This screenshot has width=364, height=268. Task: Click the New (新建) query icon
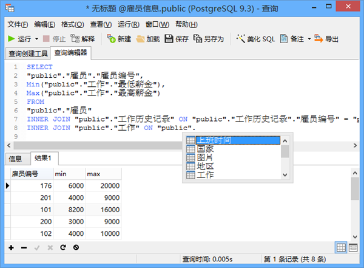point(119,39)
